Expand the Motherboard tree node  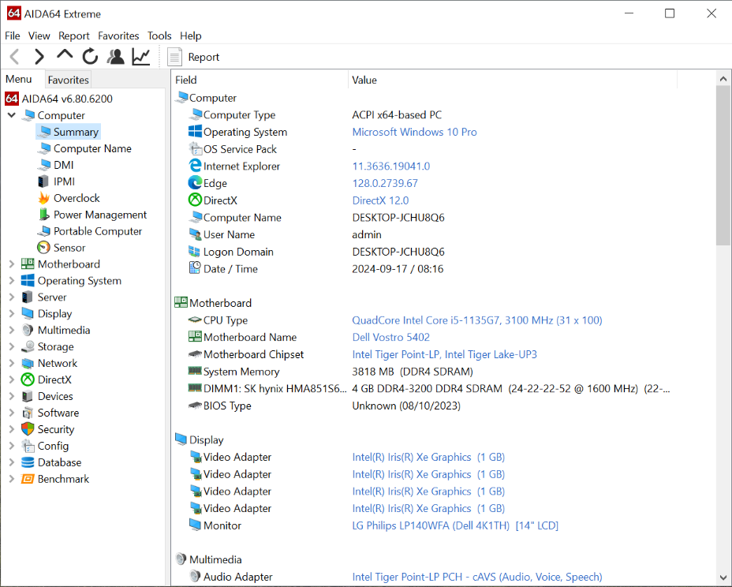pyautogui.click(x=12, y=264)
